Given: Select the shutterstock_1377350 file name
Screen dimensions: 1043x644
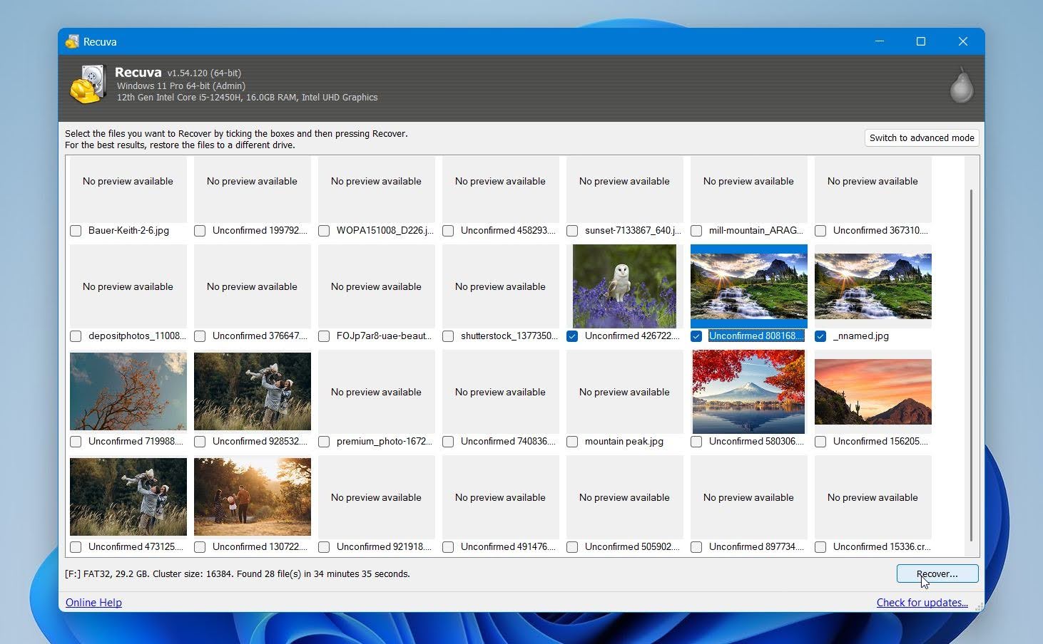Looking at the screenshot, I should pyautogui.click(x=509, y=336).
